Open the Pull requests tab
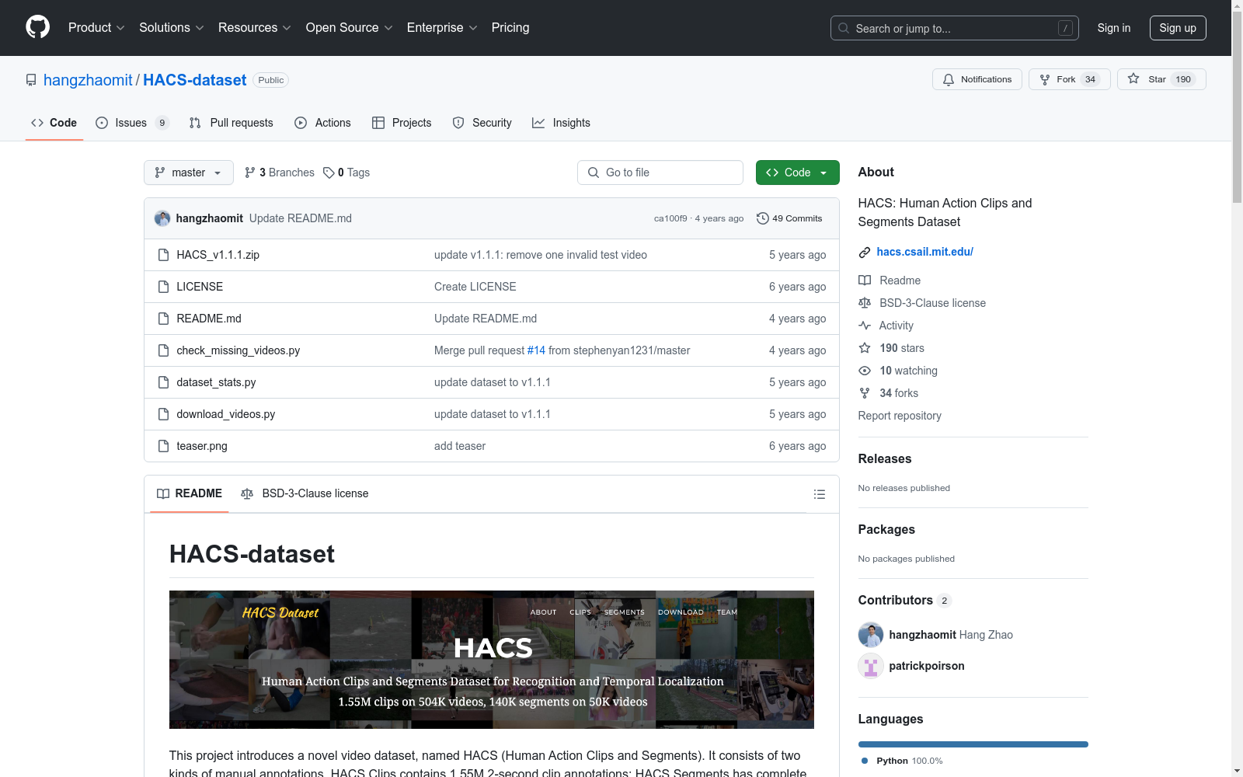The image size is (1243, 777). coord(231,123)
